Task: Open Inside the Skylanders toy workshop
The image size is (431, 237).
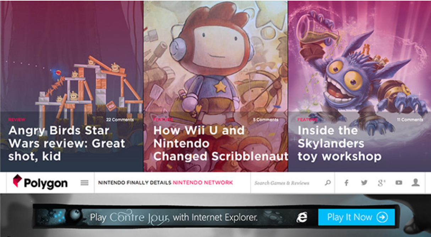Action: 339,143
